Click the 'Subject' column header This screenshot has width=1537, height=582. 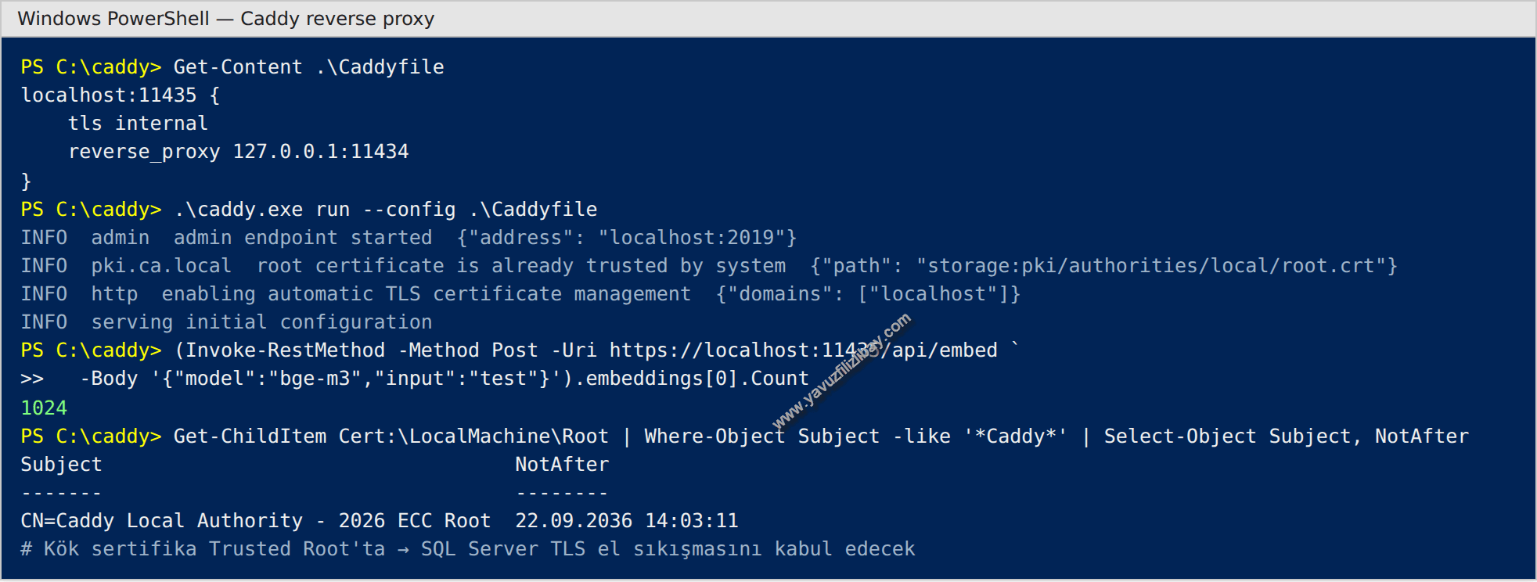(x=61, y=465)
